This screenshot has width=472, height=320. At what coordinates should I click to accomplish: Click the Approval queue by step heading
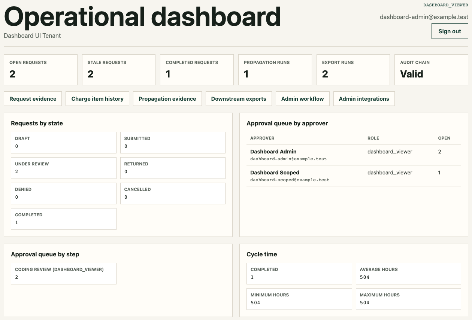(x=45, y=254)
